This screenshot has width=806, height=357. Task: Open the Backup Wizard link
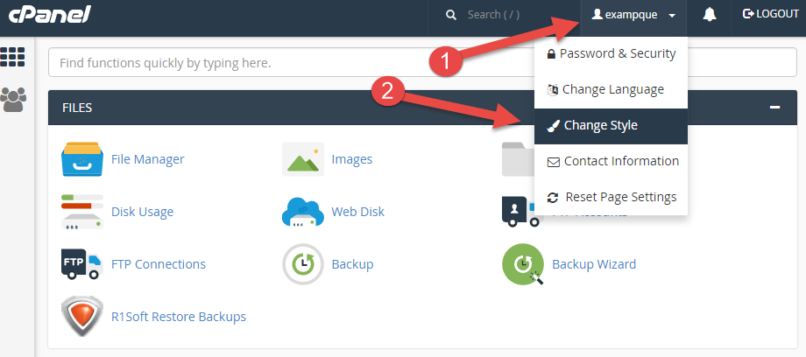click(x=594, y=264)
